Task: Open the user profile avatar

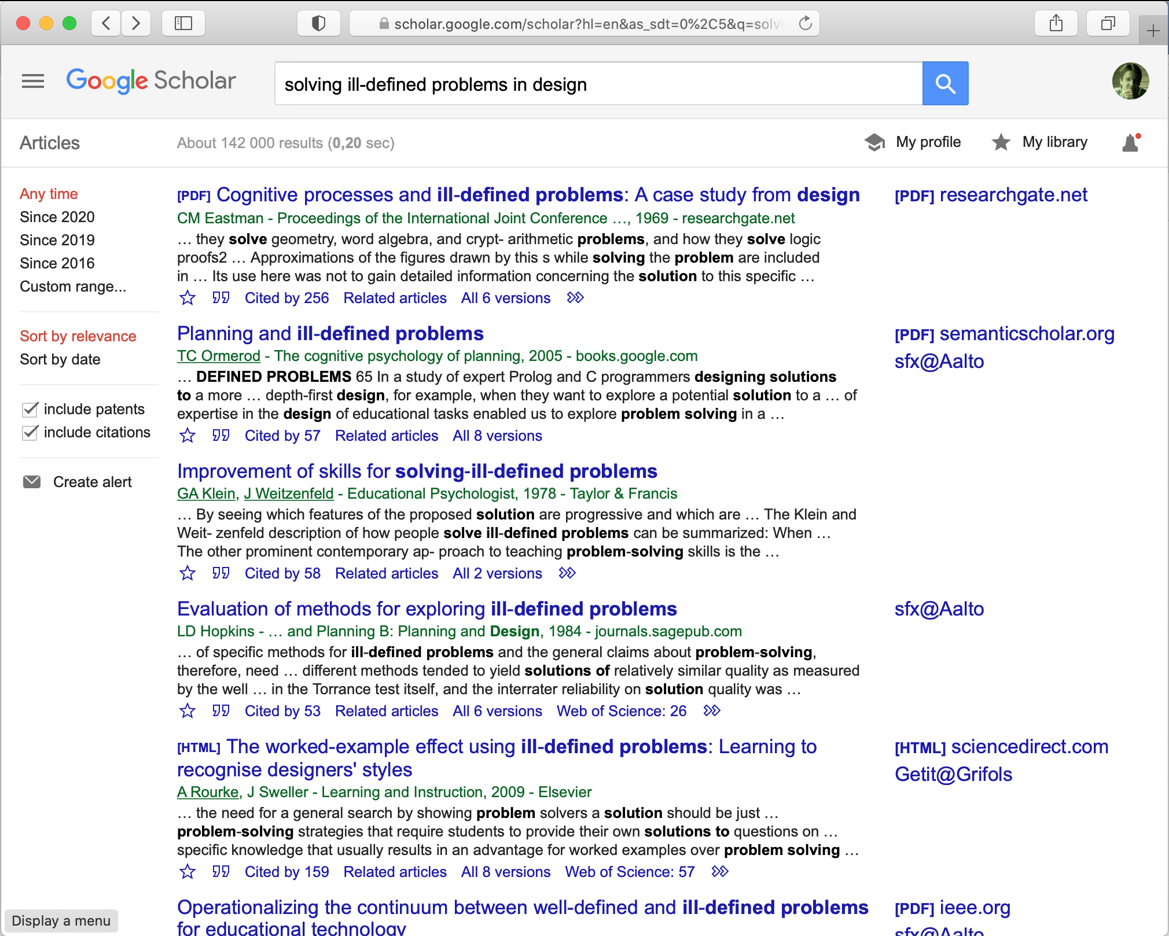Action: click(x=1130, y=82)
